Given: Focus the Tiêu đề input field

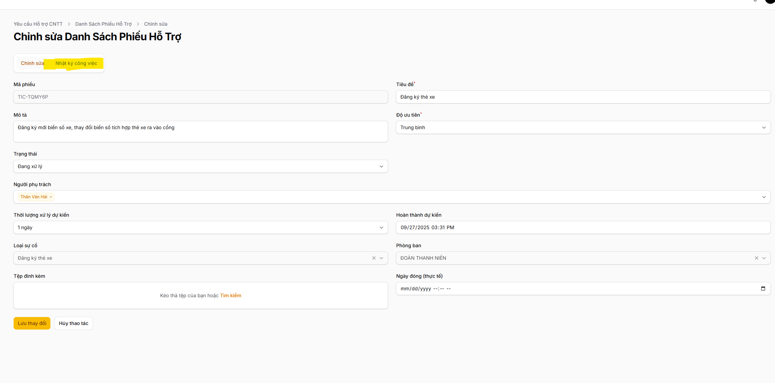Looking at the screenshot, I should click(x=583, y=97).
